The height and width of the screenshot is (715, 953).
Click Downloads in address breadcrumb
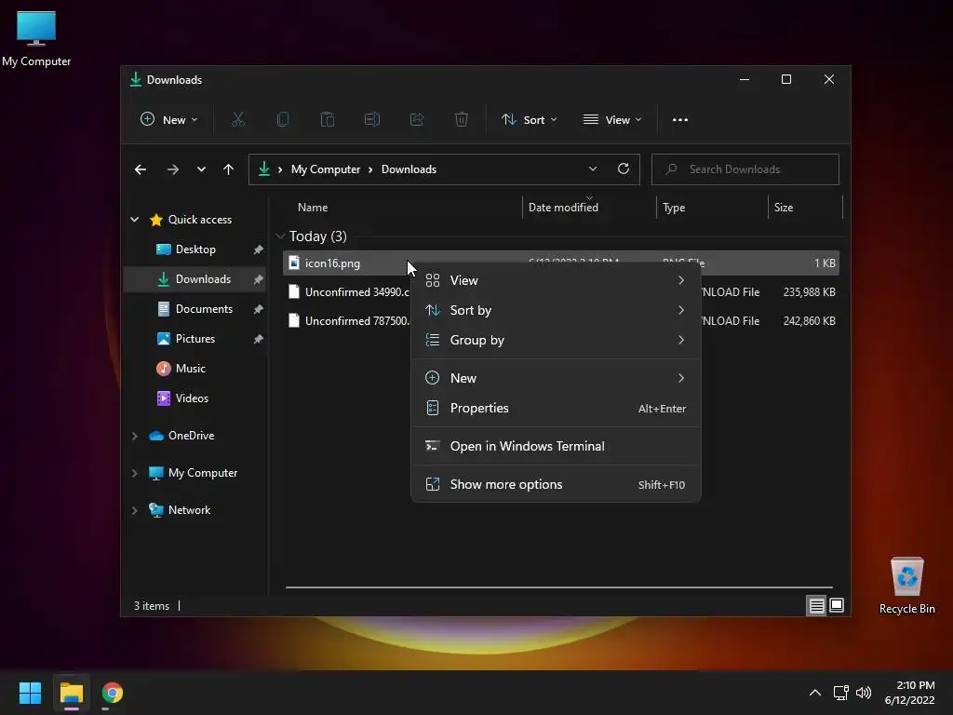[x=409, y=169]
